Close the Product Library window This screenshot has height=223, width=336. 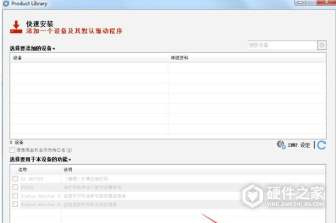(326, 2)
